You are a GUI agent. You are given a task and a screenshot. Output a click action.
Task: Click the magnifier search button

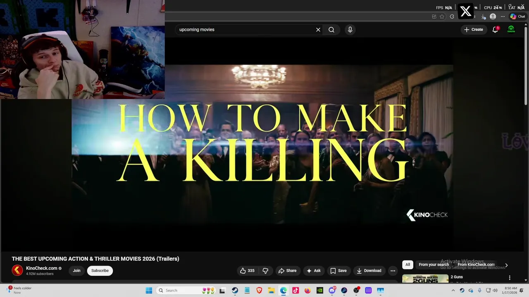coord(331,30)
